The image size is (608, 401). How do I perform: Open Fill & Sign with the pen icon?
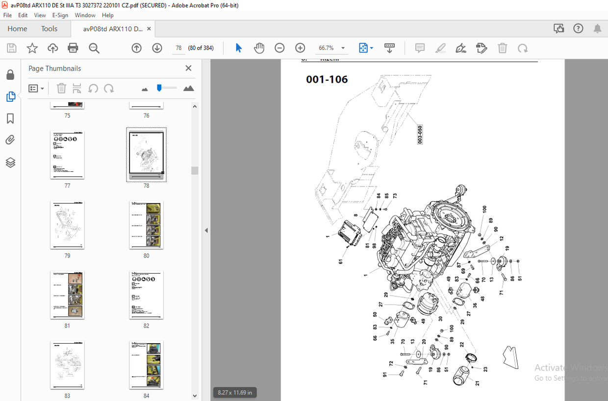[461, 47]
